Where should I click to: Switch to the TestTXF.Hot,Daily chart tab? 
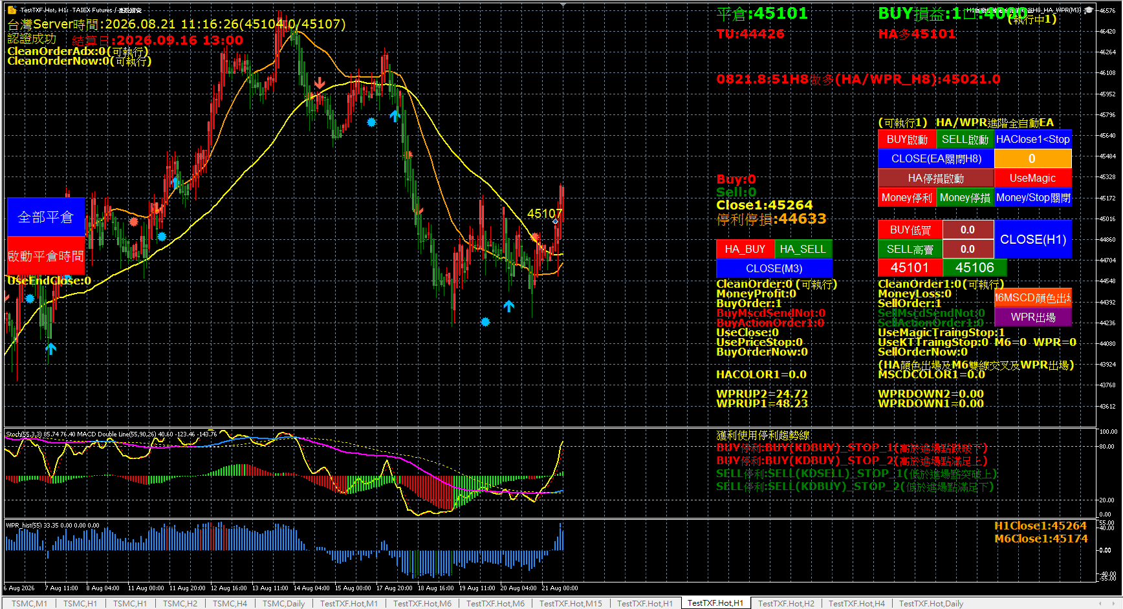[931, 603]
